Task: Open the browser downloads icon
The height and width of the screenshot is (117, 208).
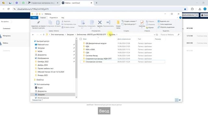Action: 200,9
